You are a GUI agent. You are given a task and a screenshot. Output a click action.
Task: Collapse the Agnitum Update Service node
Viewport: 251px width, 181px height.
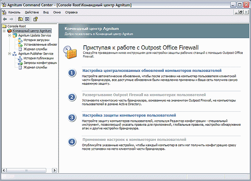(x=10, y=36)
